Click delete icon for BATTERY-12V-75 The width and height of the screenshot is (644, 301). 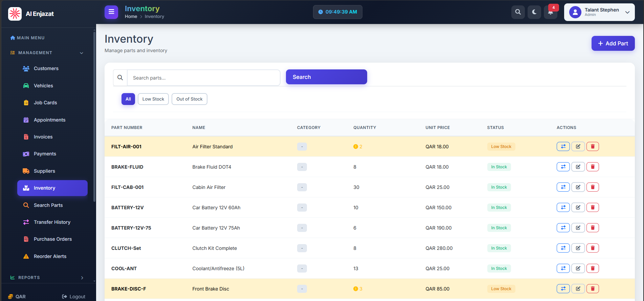(x=593, y=228)
